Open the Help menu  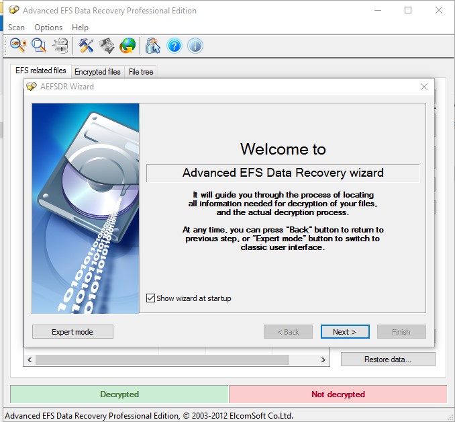[x=80, y=28]
